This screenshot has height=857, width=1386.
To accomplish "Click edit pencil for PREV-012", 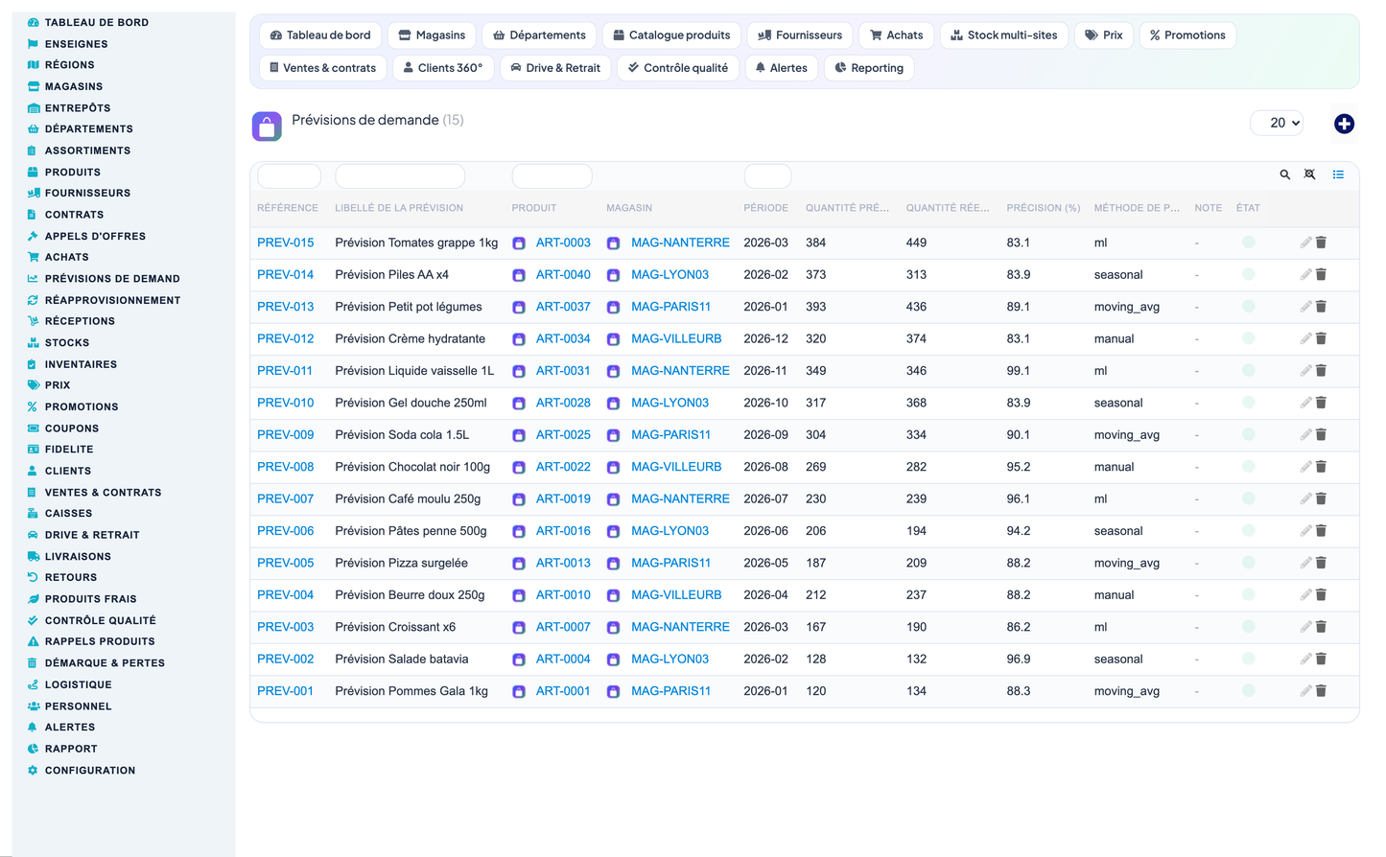I will (1305, 338).
